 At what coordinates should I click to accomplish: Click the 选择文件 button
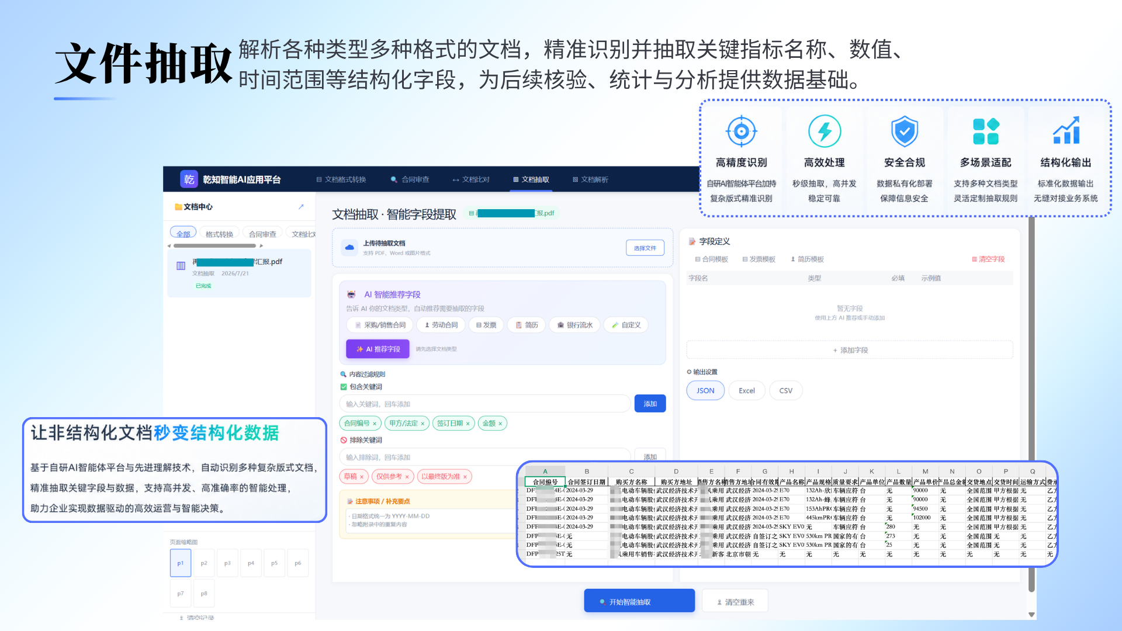click(x=645, y=248)
